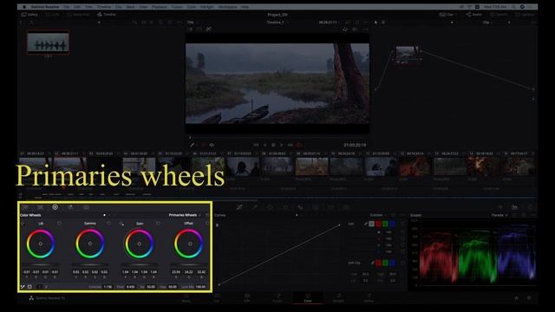
Task: Open the Custom curves mode dropdown
Action: coord(378,215)
